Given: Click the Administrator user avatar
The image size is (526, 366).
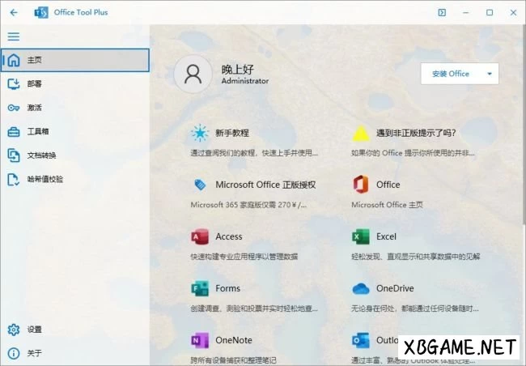Looking at the screenshot, I should (193, 74).
